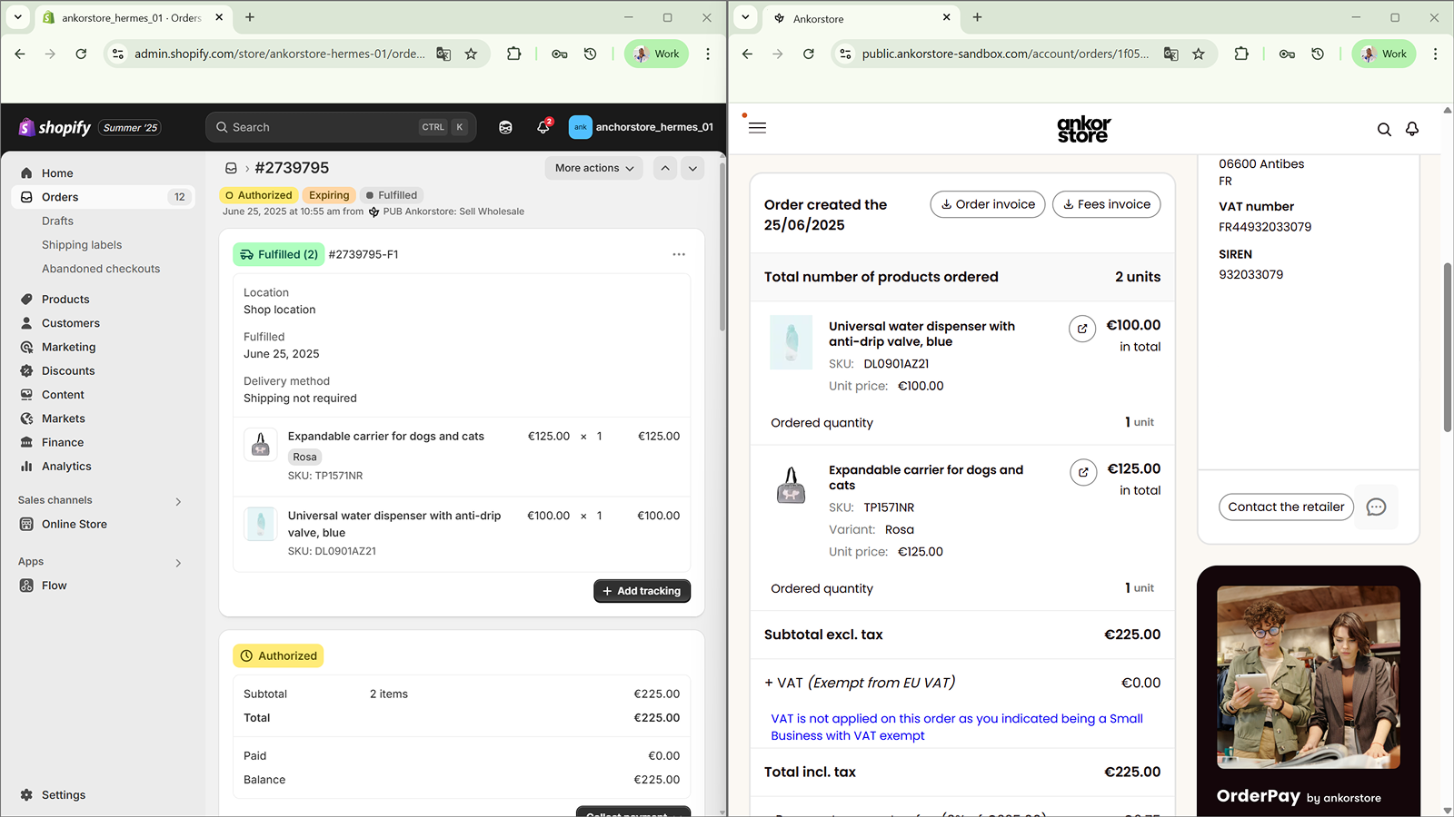Click the Order invoice button
The height and width of the screenshot is (817, 1454).
point(987,204)
